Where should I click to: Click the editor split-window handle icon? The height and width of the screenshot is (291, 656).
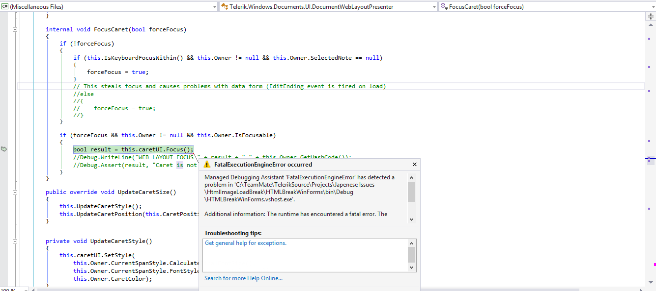point(651,16)
